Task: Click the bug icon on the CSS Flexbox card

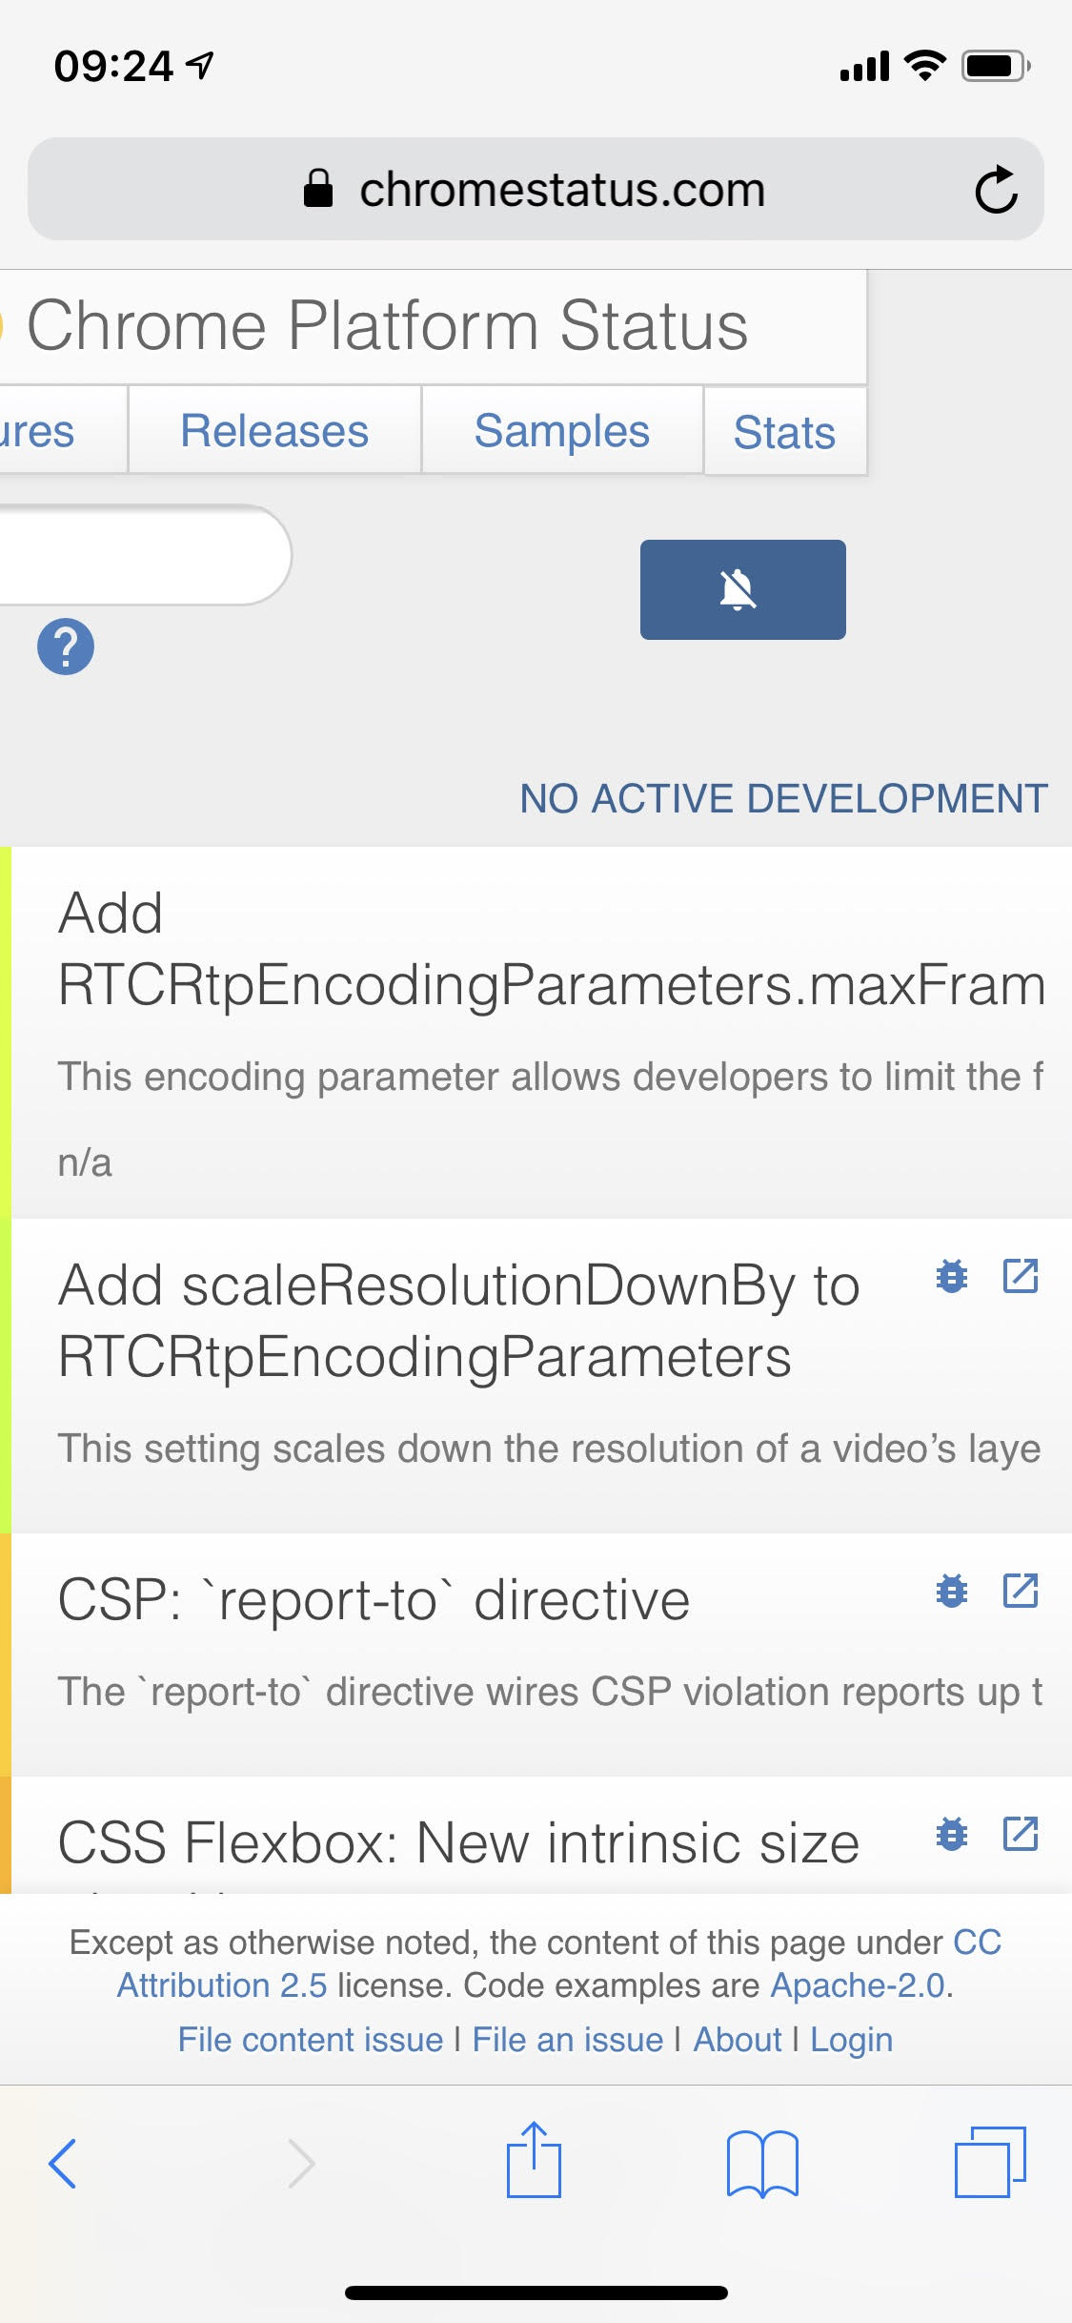Action: (x=951, y=1831)
